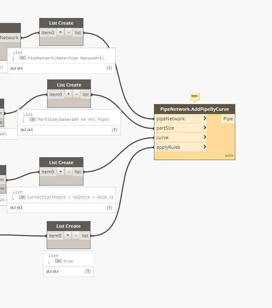Click + on the List Create showing PartSize
The height and width of the screenshot is (308, 272).
pos(68,94)
